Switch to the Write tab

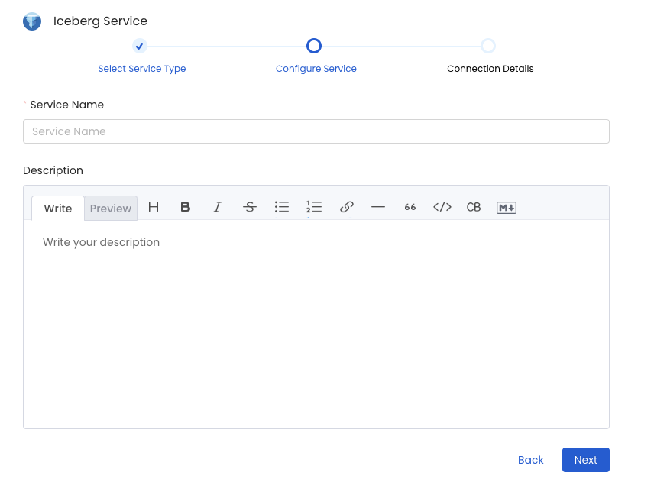pos(57,208)
